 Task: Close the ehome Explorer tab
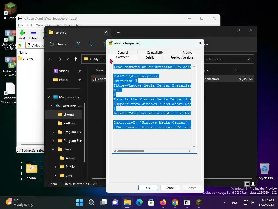106,32
